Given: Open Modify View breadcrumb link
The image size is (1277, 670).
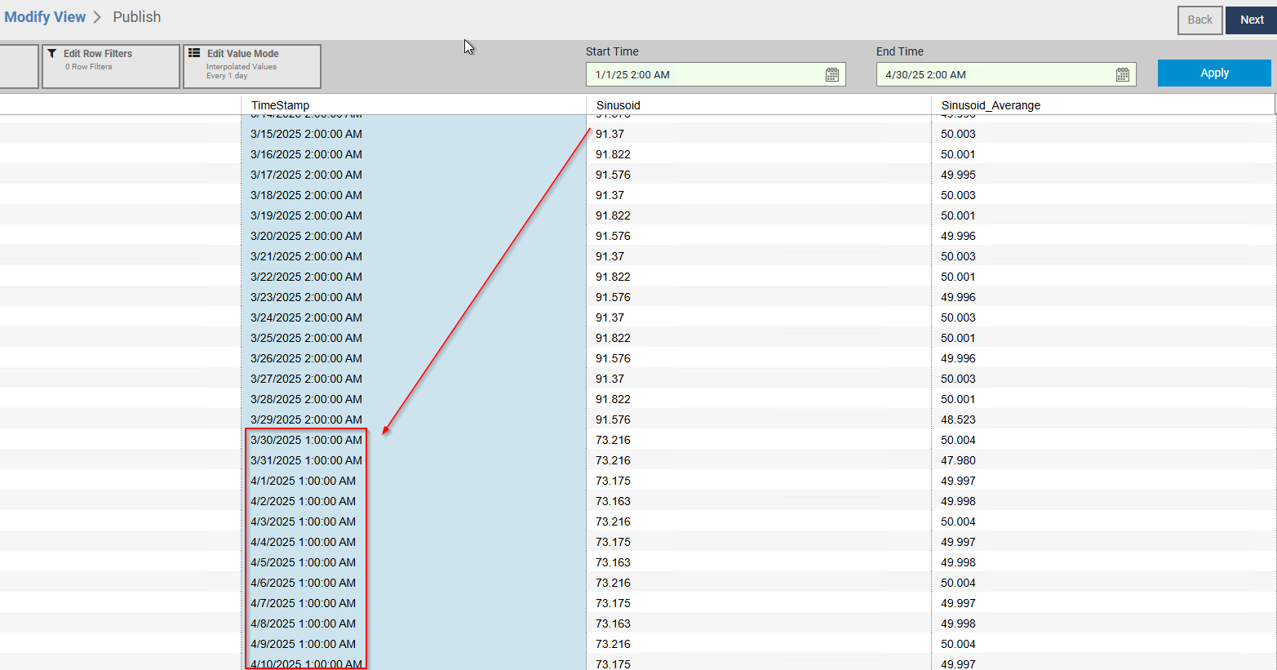Looking at the screenshot, I should [45, 17].
